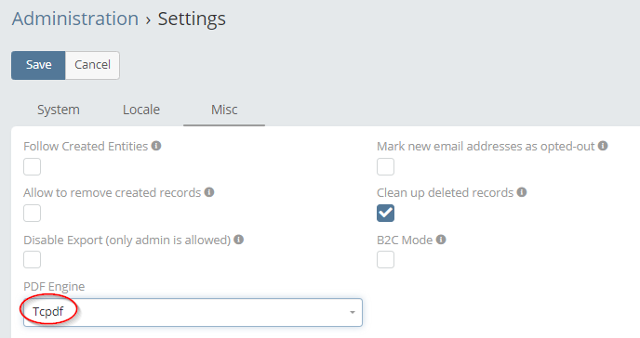
Task: Enable the B2C Mode checkbox
Action: [x=385, y=259]
